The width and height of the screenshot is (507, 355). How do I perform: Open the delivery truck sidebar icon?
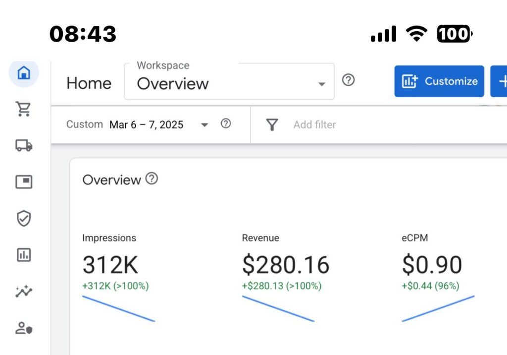point(24,145)
